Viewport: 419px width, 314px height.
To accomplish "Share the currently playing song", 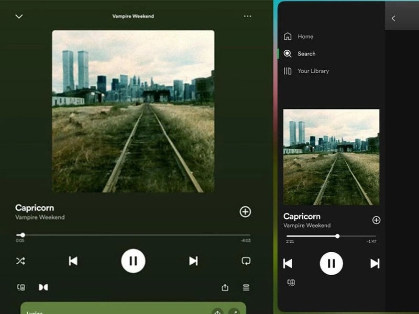I will pyautogui.click(x=225, y=287).
